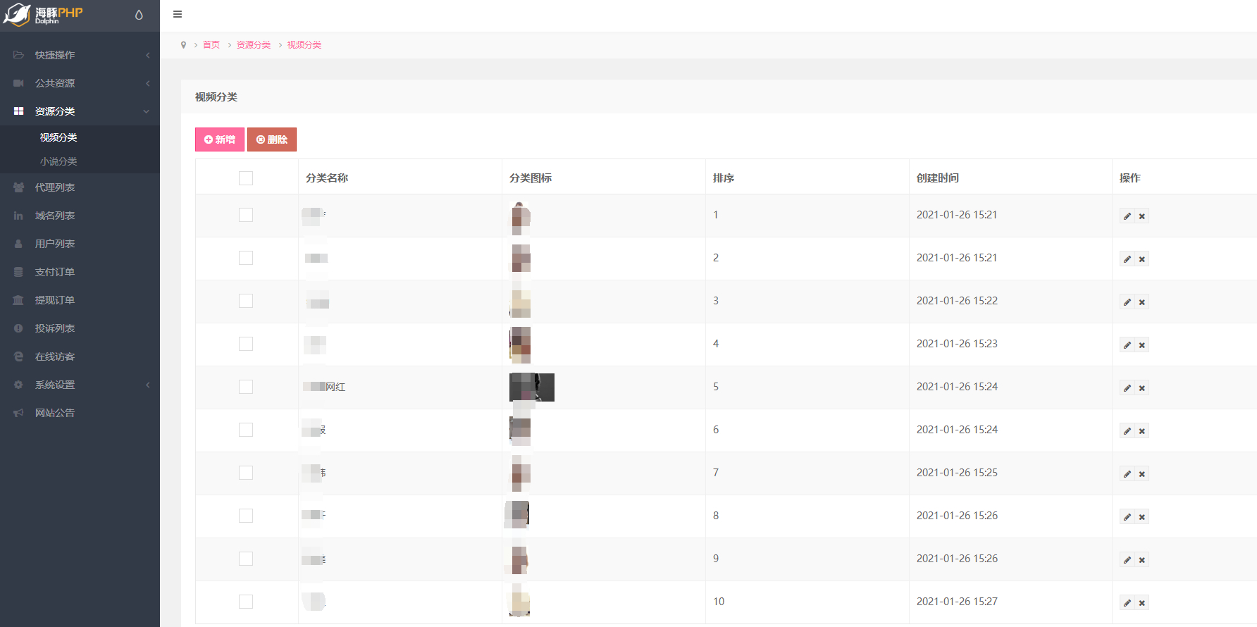The width and height of the screenshot is (1257, 627).
Task: Edit the row with sort order 3
Action: coord(1127,302)
